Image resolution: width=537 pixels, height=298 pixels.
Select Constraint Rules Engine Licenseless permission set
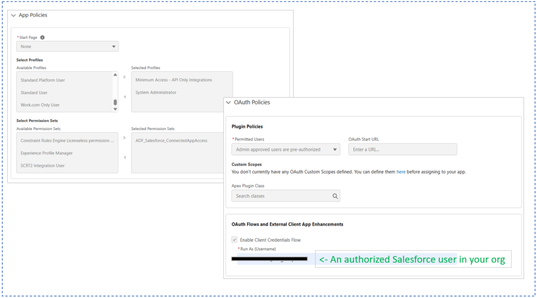[67, 140]
